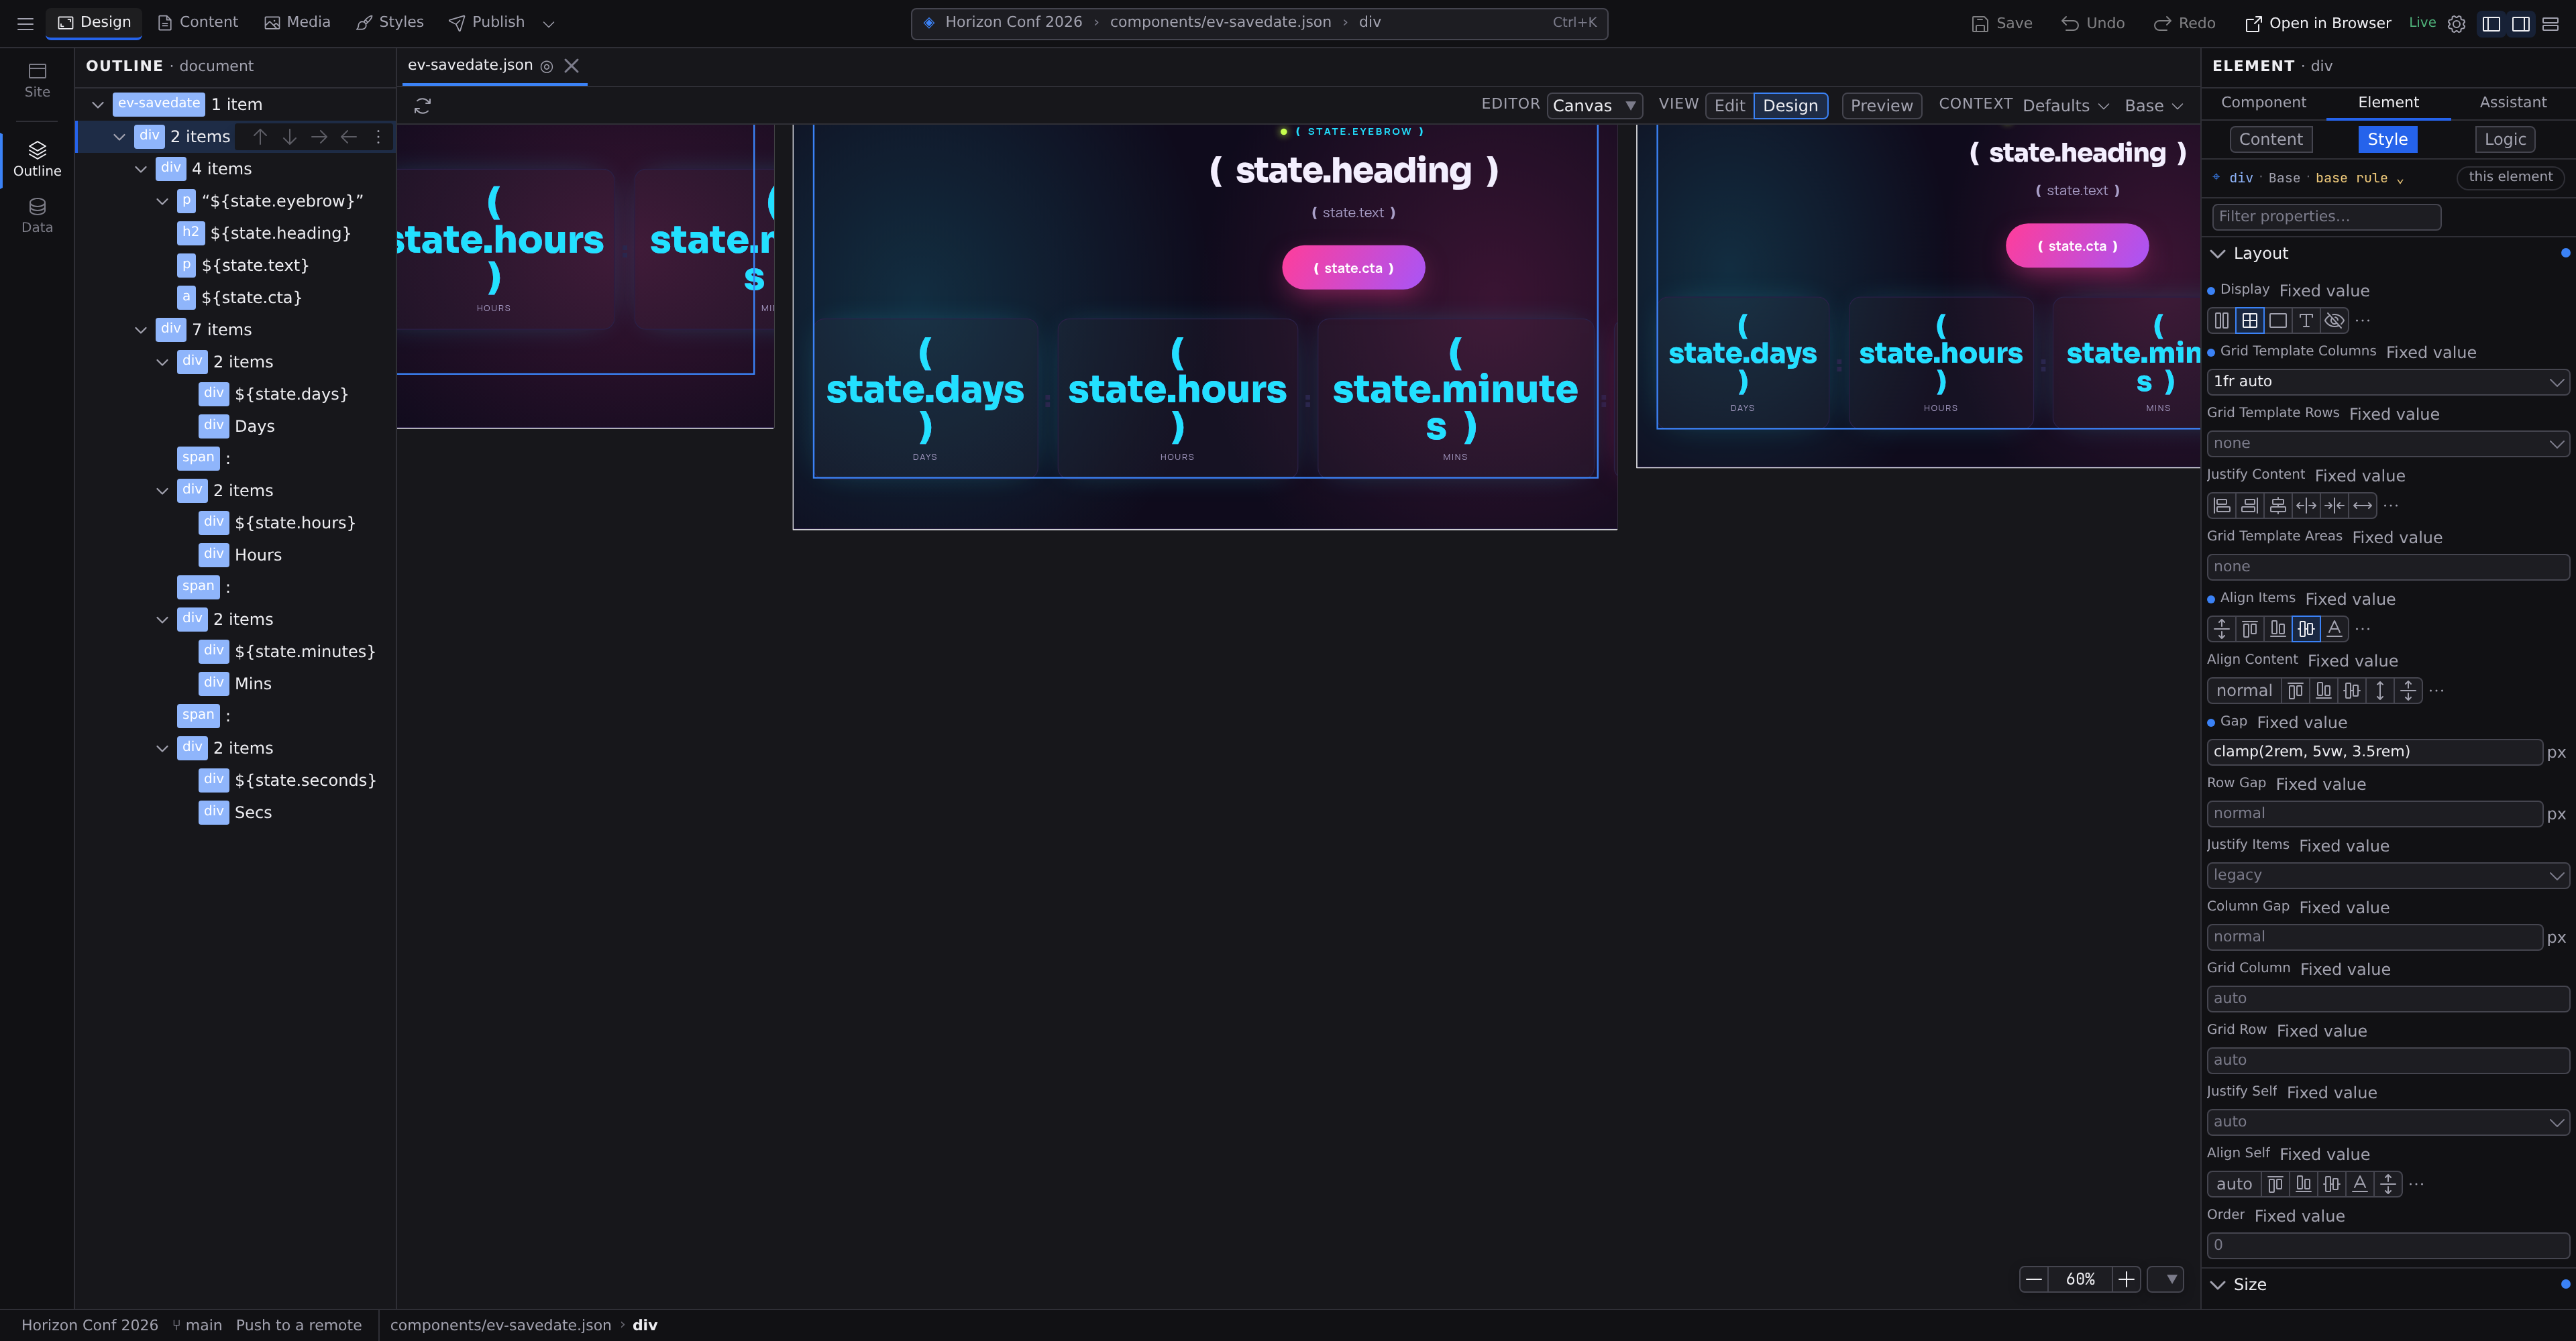Open the Base breakpoint dropdown
Viewport: 2576px width, 1341px height.
pyautogui.click(x=2154, y=106)
